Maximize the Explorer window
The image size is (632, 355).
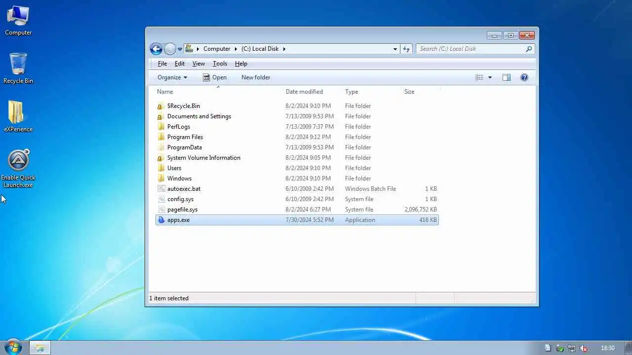[x=511, y=35]
